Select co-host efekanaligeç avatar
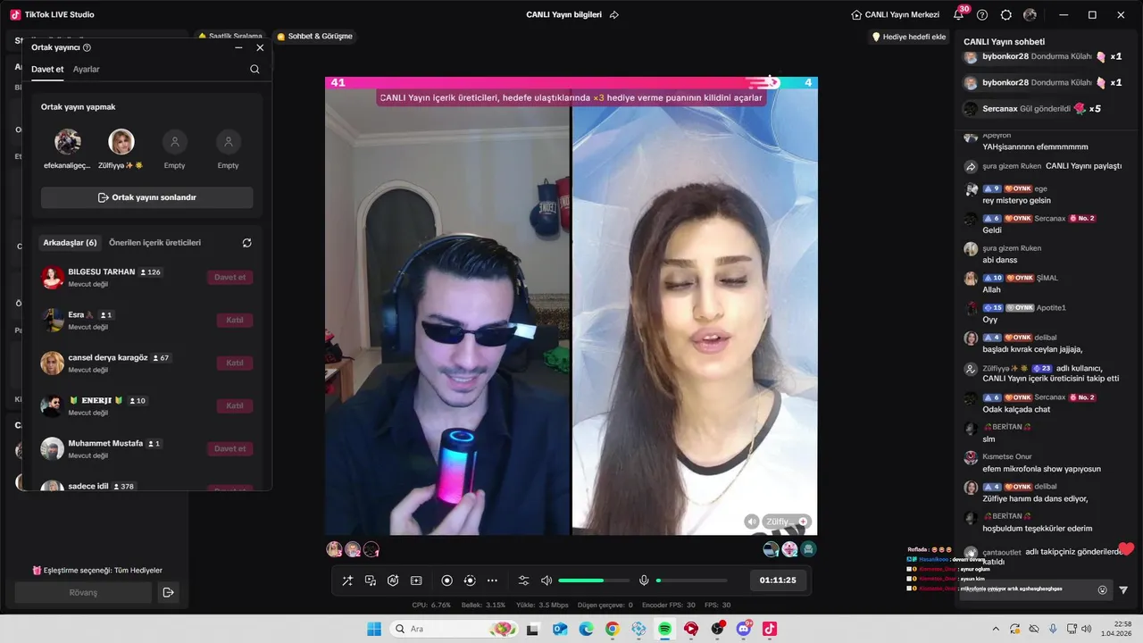Image resolution: width=1143 pixels, height=643 pixels. tap(68, 142)
